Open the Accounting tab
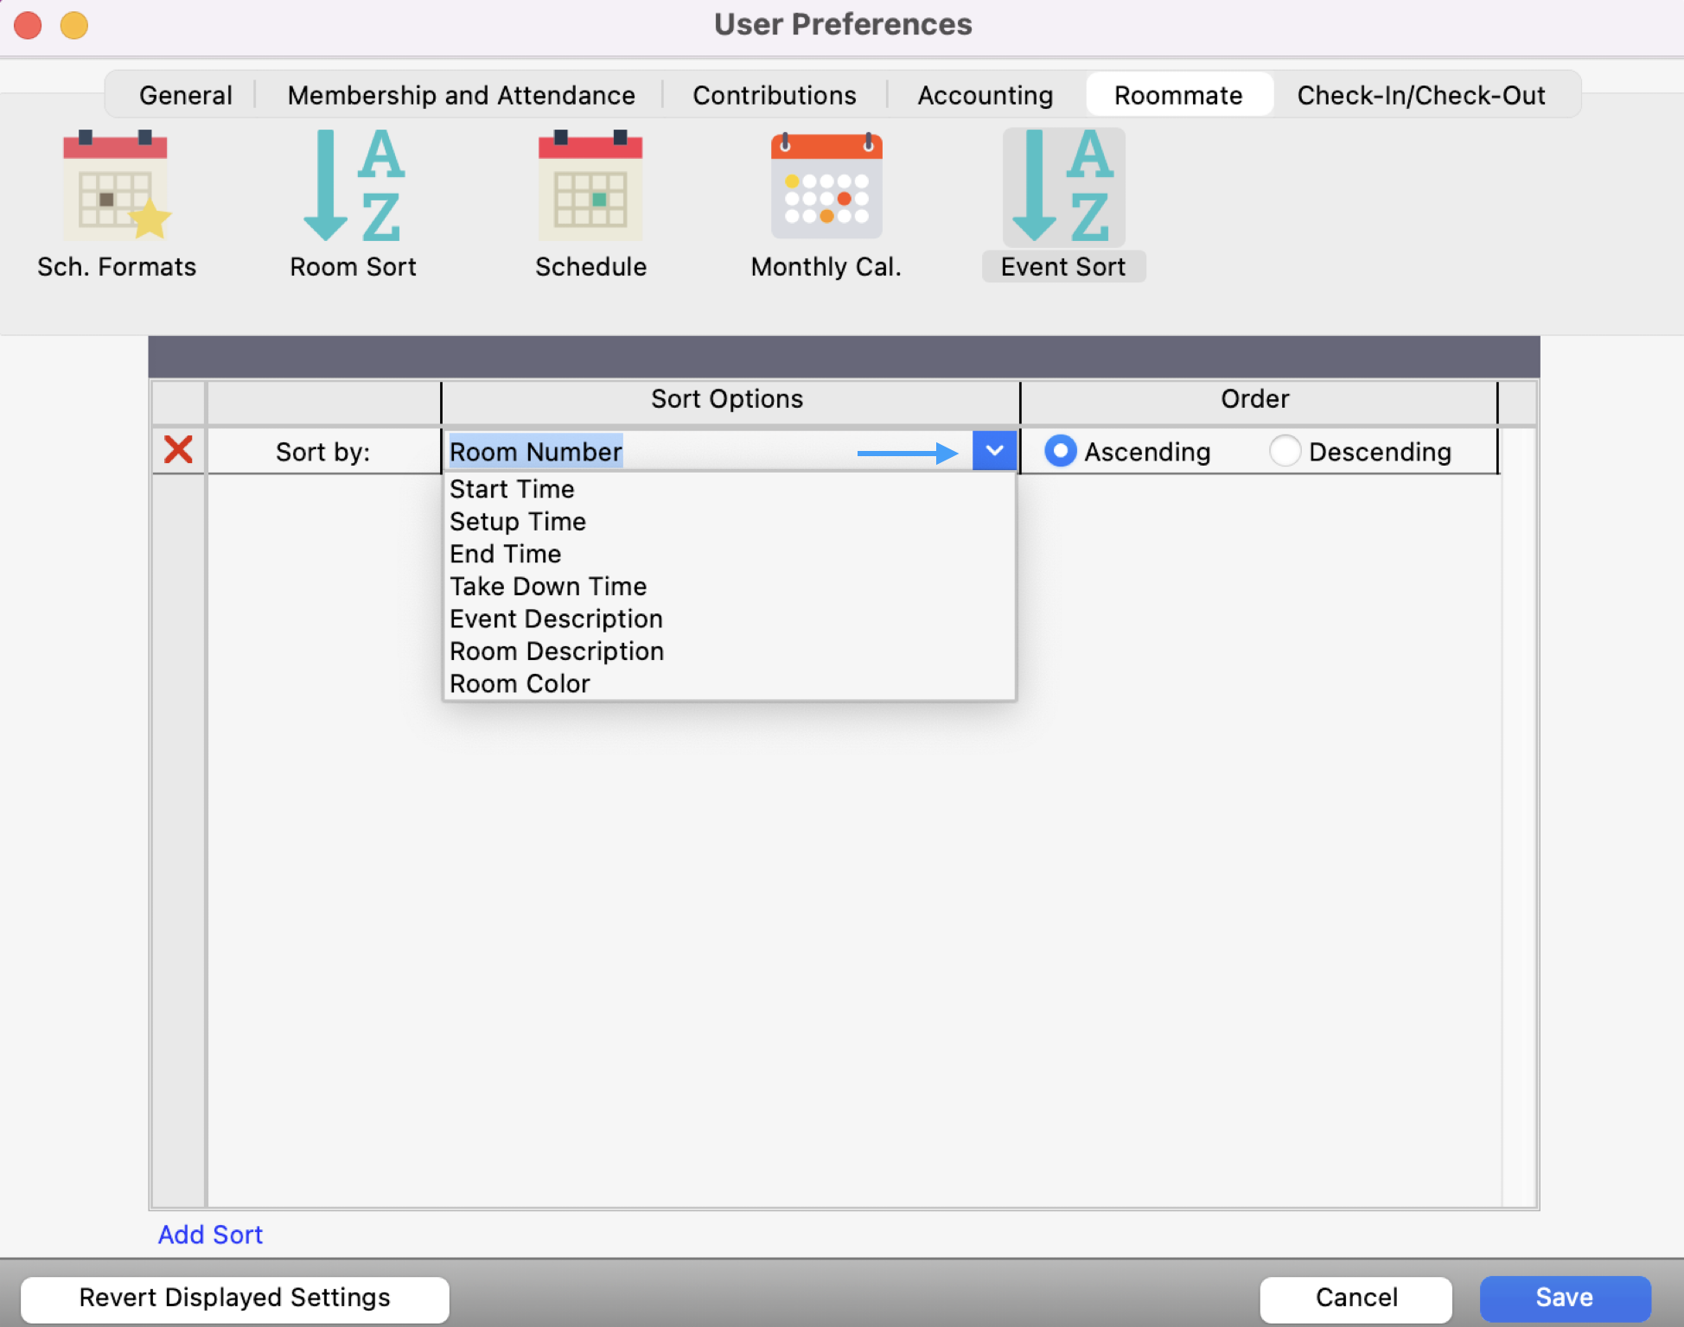1684x1327 pixels. point(985,95)
